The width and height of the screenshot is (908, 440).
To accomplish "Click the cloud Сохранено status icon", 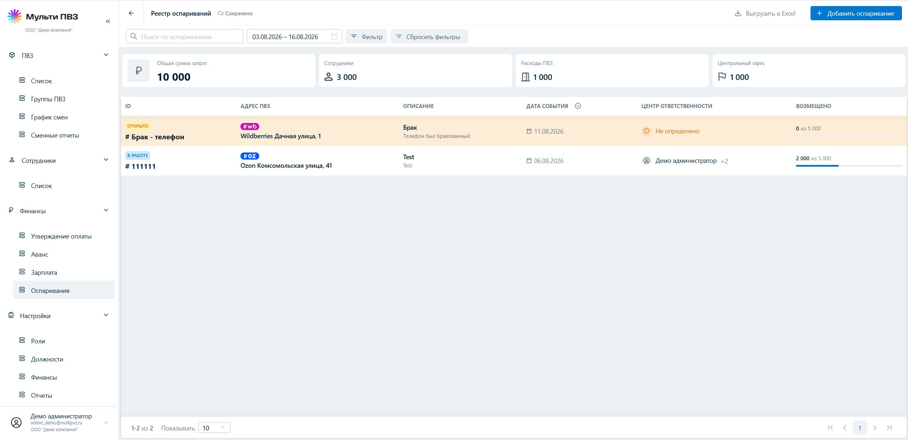I will point(221,13).
